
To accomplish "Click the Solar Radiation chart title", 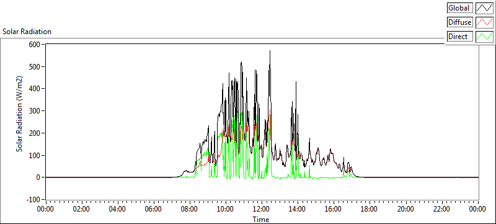I will click(x=27, y=32).
